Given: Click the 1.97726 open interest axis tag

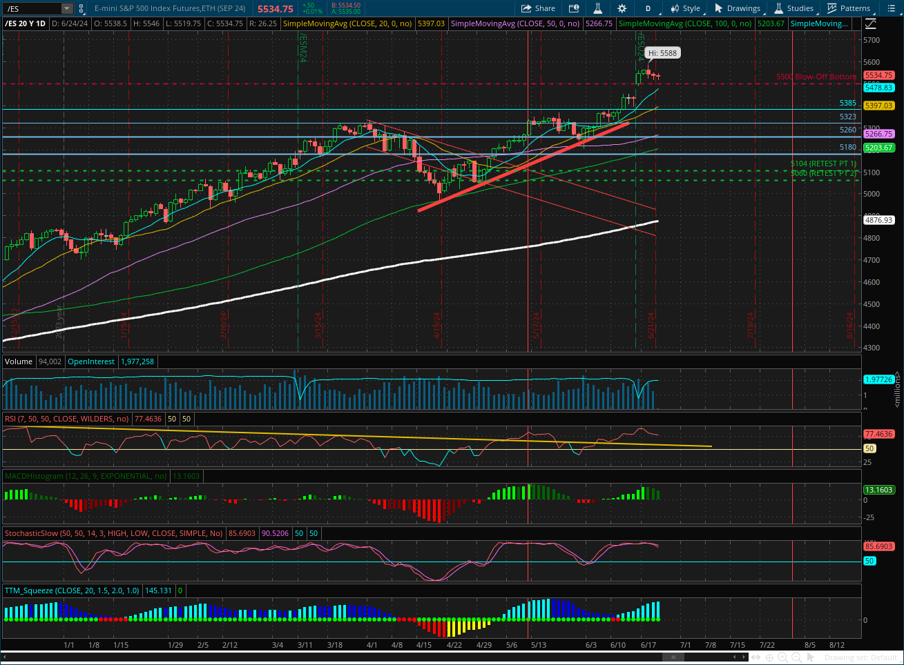Looking at the screenshot, I should point(879,379).
